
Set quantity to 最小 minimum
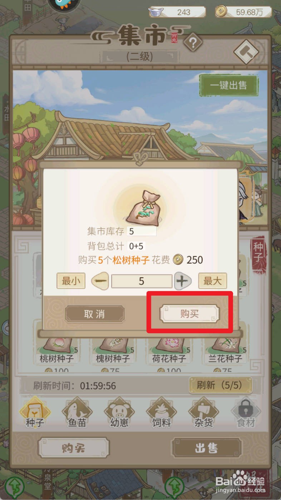tap(71, 281)
